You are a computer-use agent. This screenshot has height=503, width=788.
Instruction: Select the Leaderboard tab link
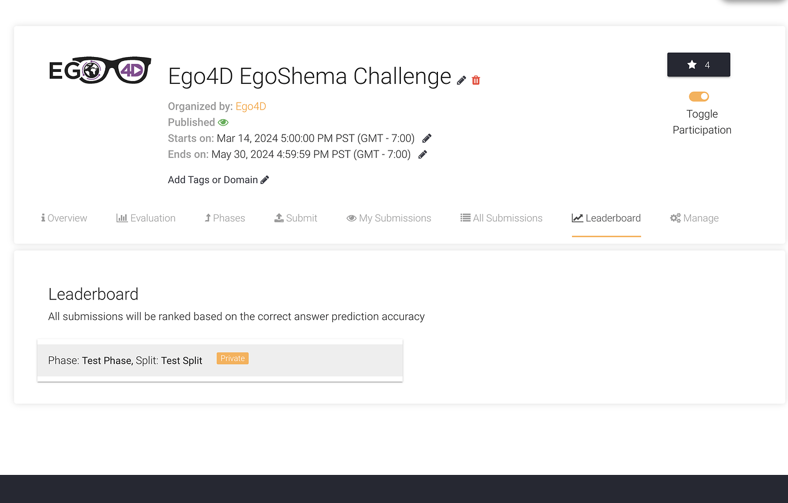tap(606, 217)
